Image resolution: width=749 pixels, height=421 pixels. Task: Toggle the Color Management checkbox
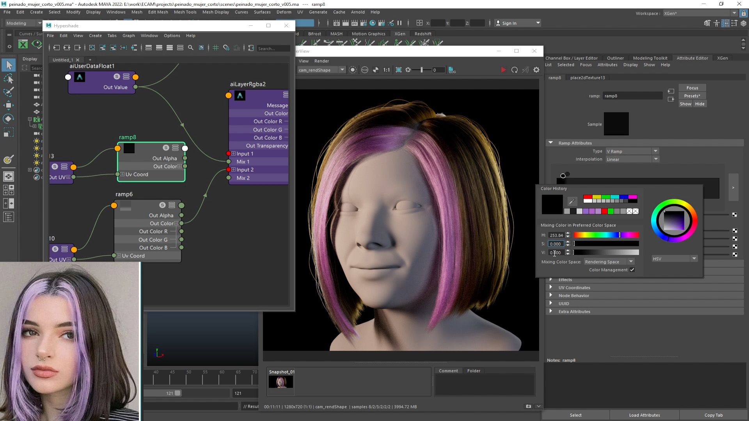click(x=632, y=270)
